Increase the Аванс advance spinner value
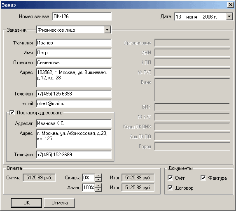 coord(98,185)
